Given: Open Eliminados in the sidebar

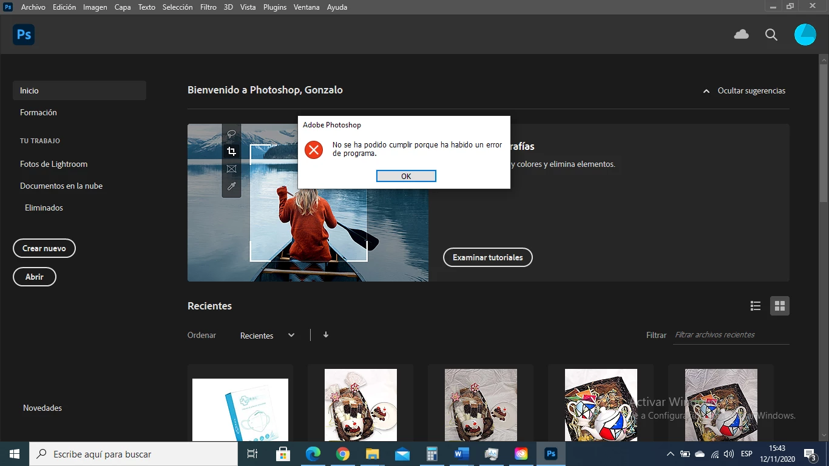Looking at the screenshot, I should pos(44,208).
